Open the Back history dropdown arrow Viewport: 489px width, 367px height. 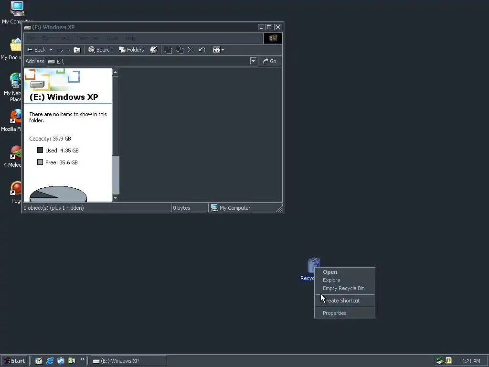[x=51, y=50]
